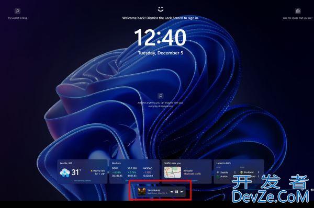Click the 12:40 clock display
Image resolution: width=314 pixels, height=208 pixels.
(x=160, y=38)
